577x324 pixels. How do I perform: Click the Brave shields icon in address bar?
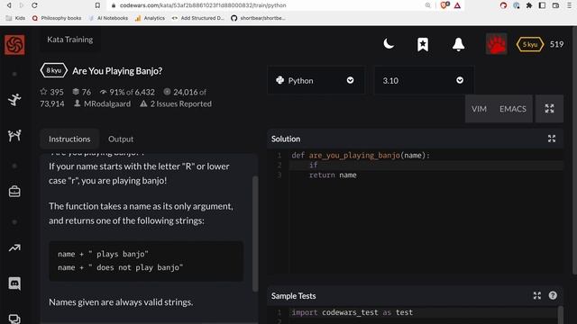pyautogui.click(x=444, y=5)
